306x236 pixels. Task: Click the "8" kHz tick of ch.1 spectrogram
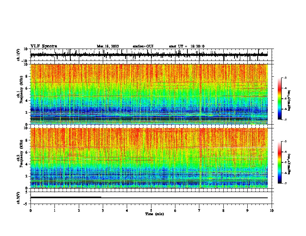pos(27,76)
